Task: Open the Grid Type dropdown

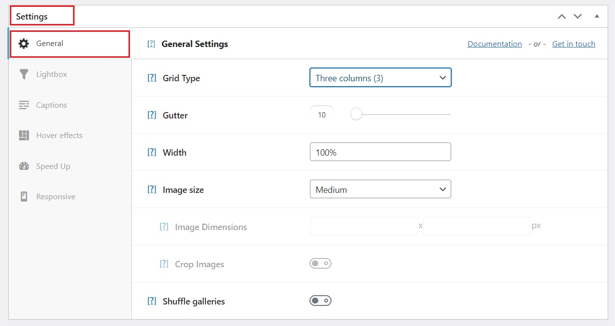Action: 380,78
